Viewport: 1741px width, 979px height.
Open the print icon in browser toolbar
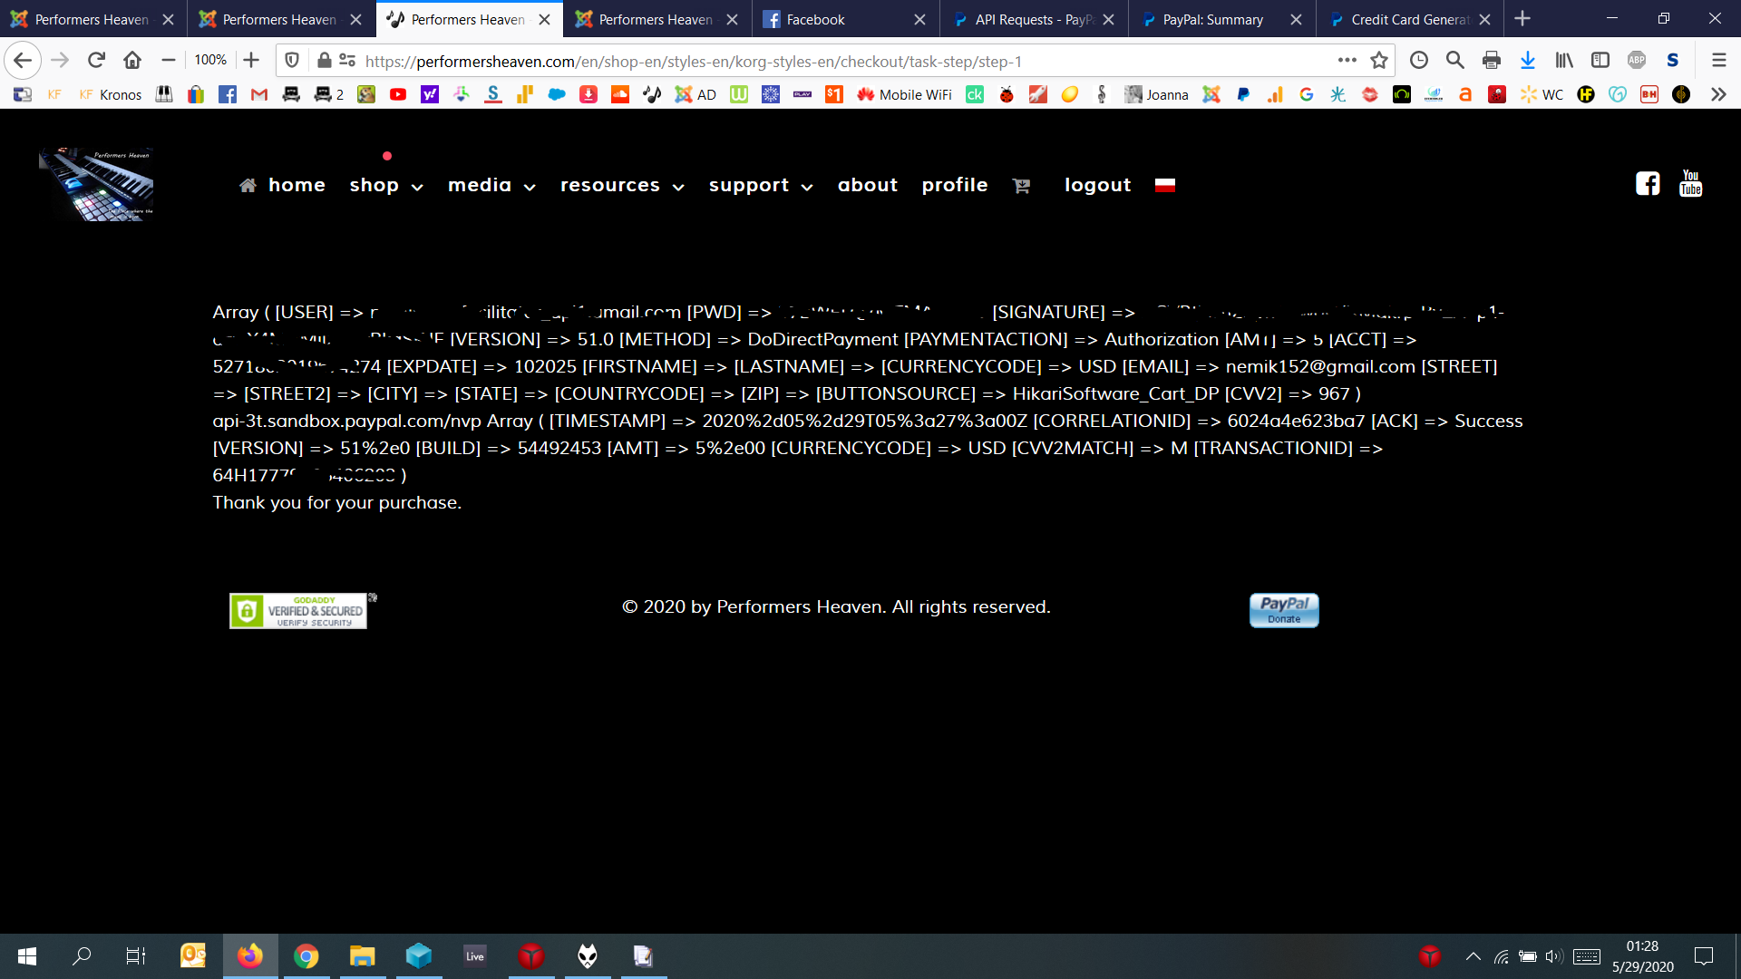click(1491, 61)
